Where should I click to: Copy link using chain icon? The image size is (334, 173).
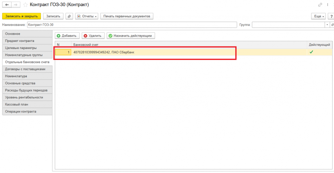tap(320, 5)
